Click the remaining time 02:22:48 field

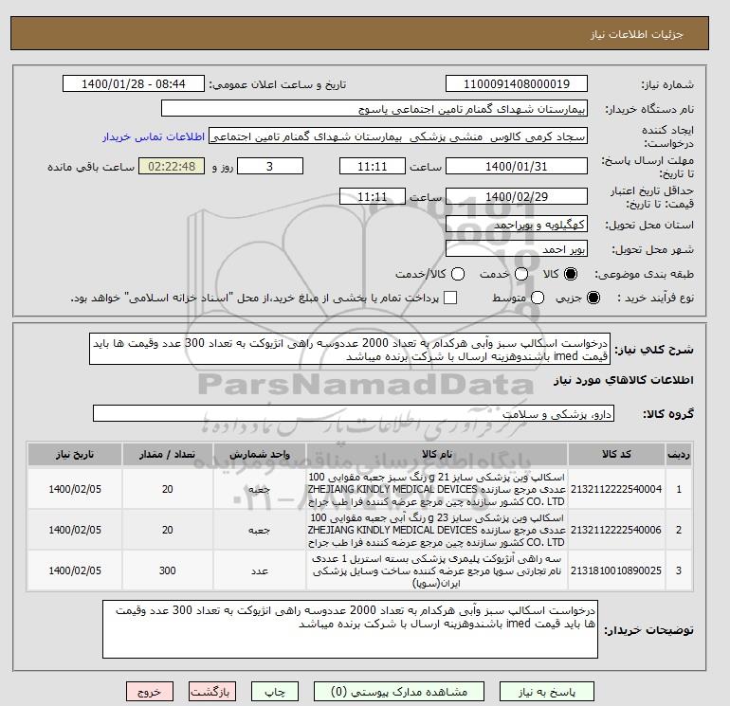(x=172, y=166)
